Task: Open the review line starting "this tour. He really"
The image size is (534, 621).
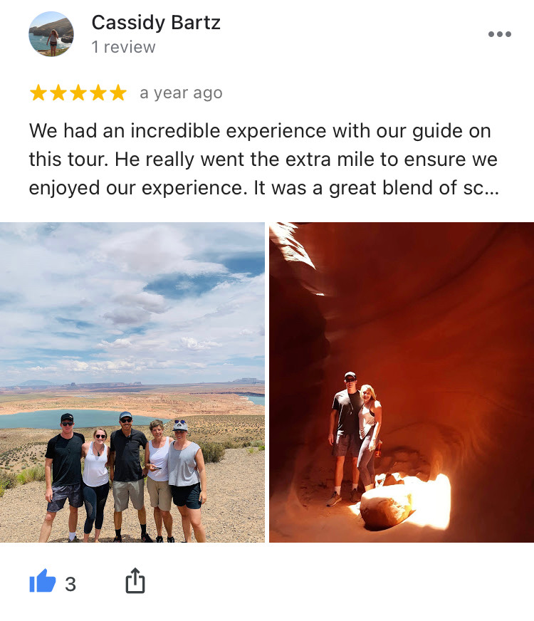Action: [263, 160]
